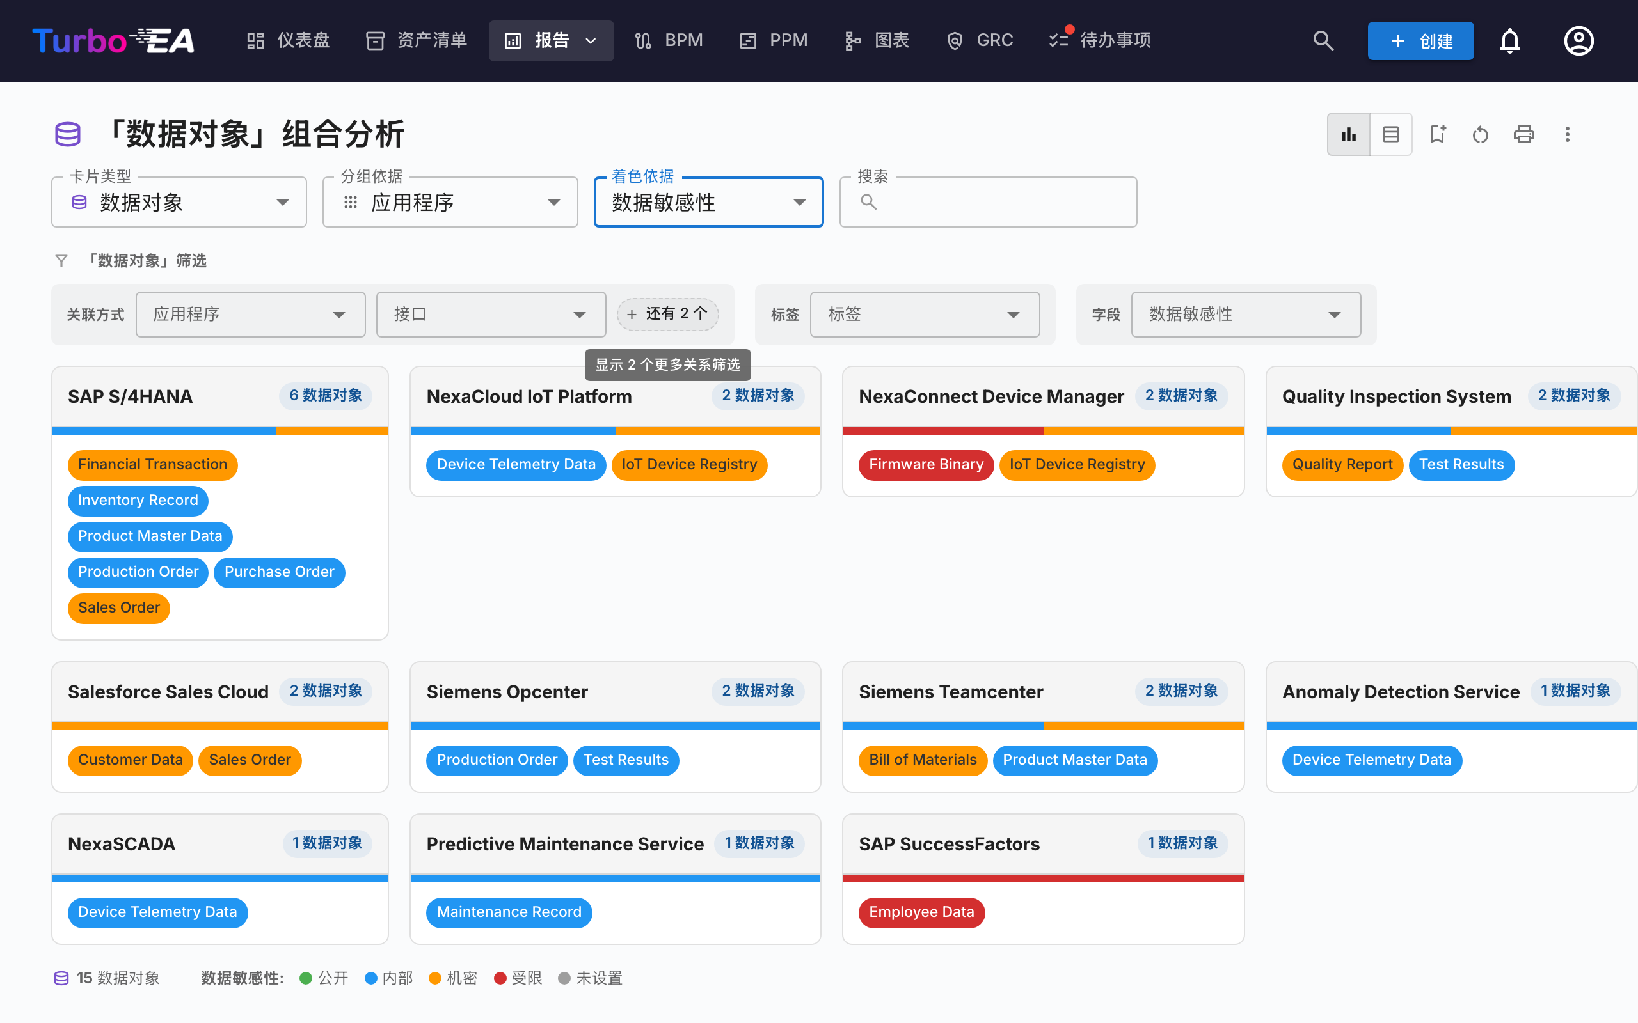The width and height of the screenshot is (1638, 1023).
Task: Click the data object title icon
Action: click(68, 134)
